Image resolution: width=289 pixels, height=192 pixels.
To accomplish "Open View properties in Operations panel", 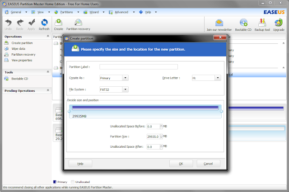I will 22,61.
